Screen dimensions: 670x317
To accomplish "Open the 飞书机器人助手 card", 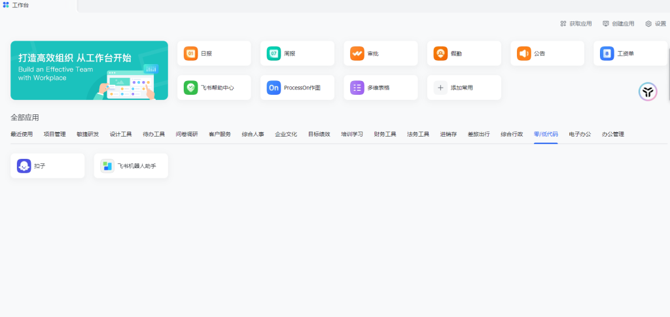I will tap(131, 166).
